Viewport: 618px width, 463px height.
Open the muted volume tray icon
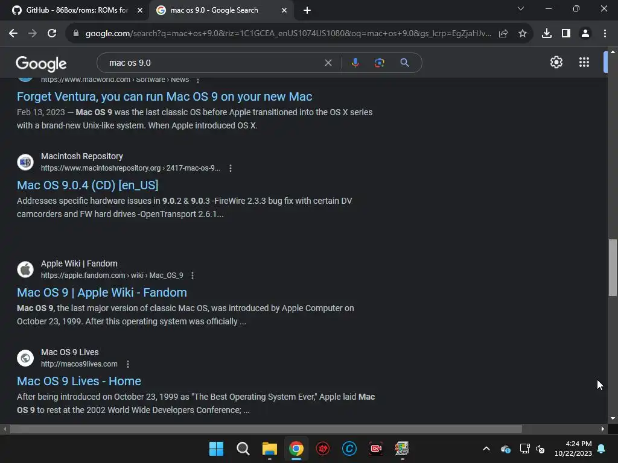[540, 449]
